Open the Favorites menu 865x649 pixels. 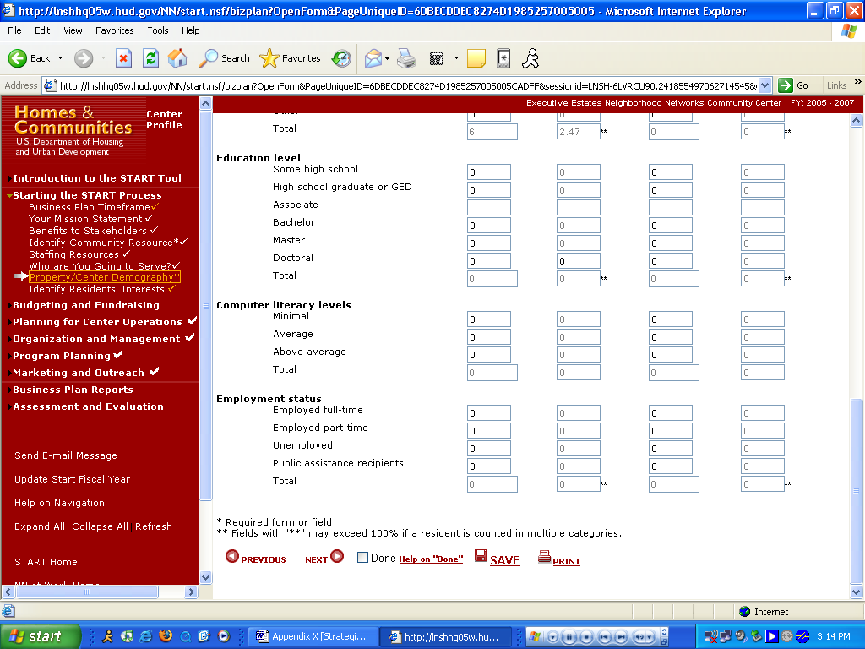[114, 30]
